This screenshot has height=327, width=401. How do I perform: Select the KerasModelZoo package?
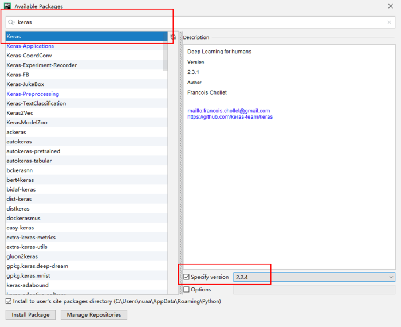[x=87, y=122]
